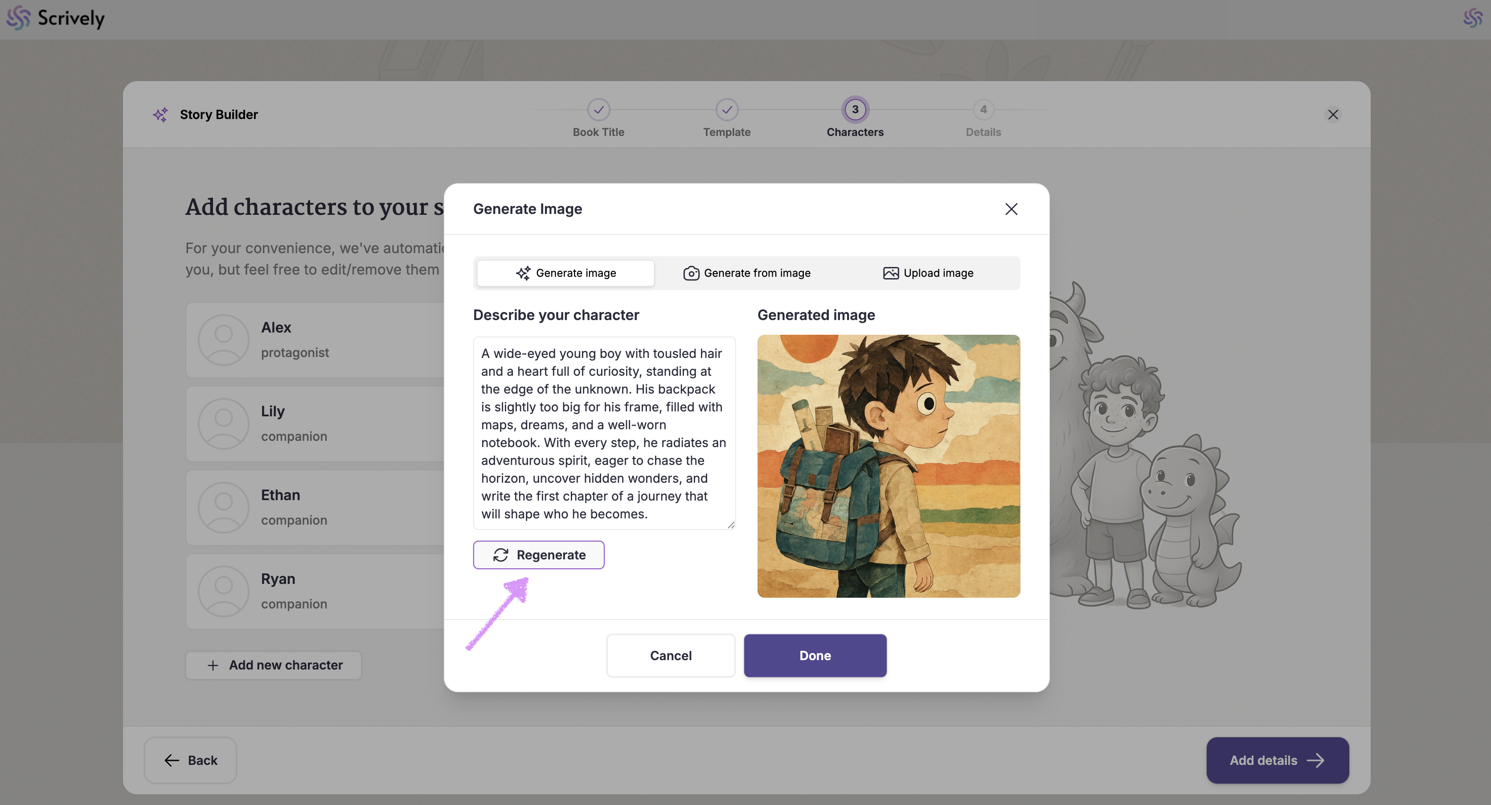Click the Scrively logo in header
Viewport: 1491px width, 805px height.
[56, 19]
